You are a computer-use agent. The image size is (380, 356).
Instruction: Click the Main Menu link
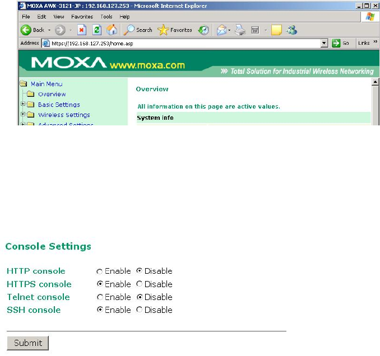click(x=47, y=84)
